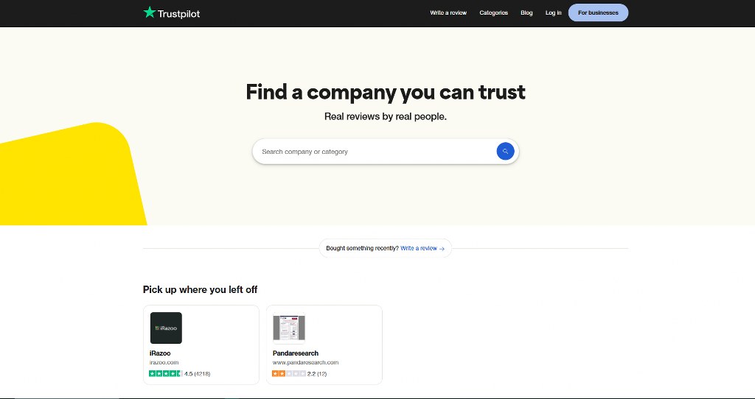
Task: Click the 4.5 (4218) rating text
Action: pyautogui.click(x=198, y=373)
